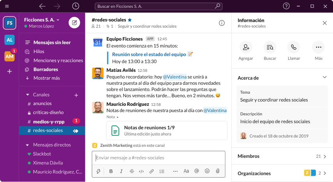Switch to the AM workspace

pos(10,56)
